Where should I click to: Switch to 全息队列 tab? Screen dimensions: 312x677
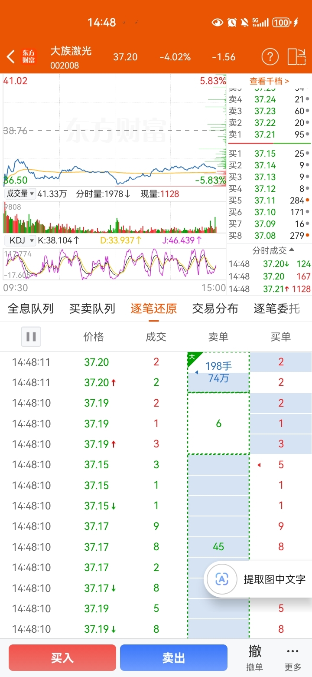point(31,309)
